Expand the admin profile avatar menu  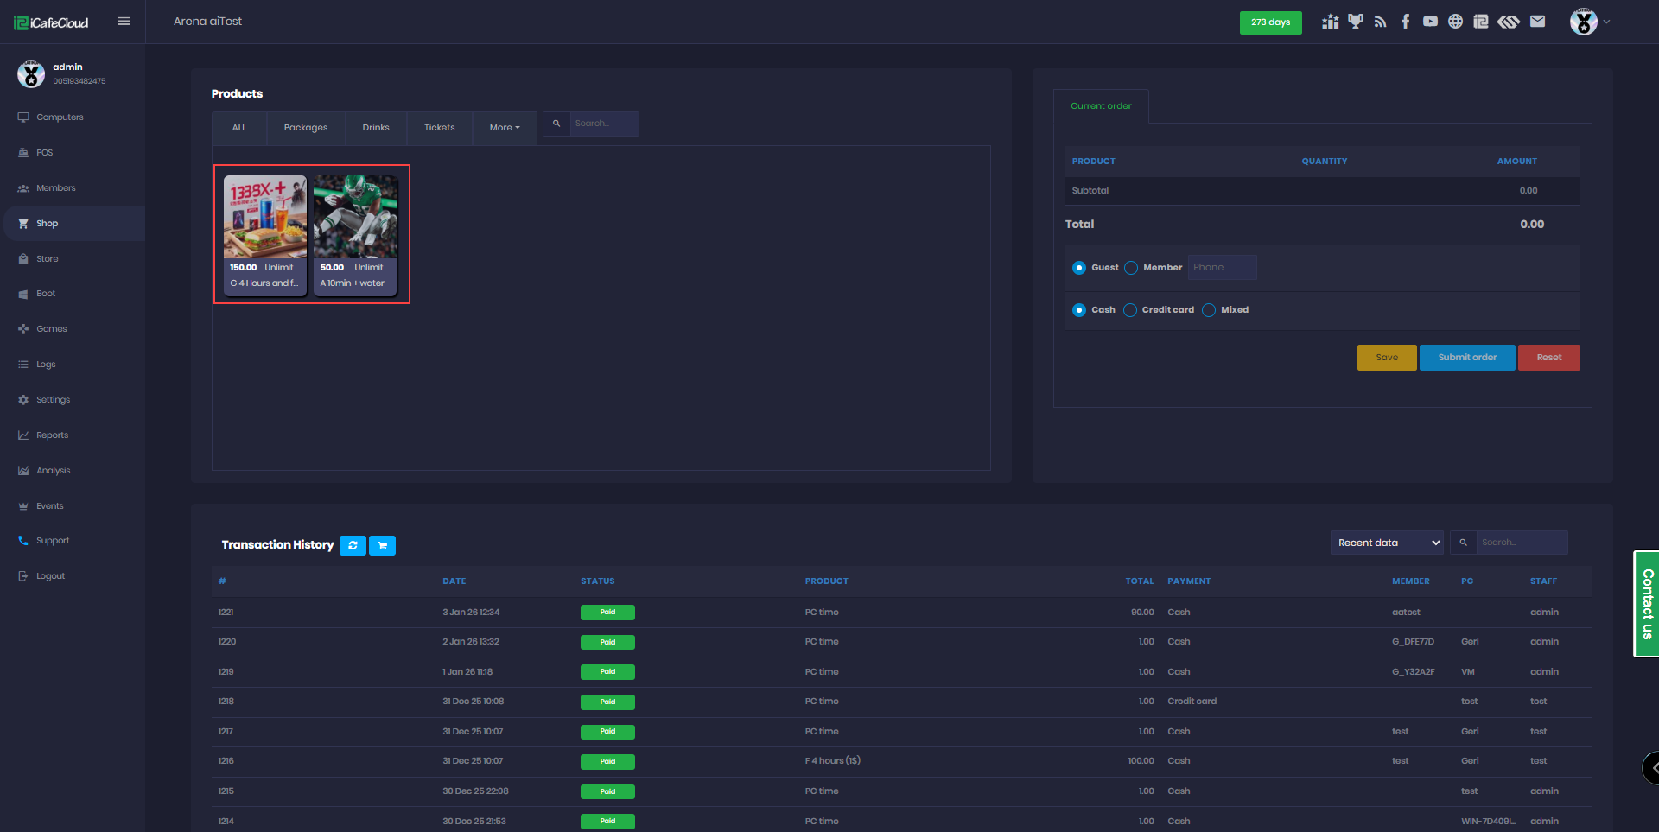pos(1587,22)
